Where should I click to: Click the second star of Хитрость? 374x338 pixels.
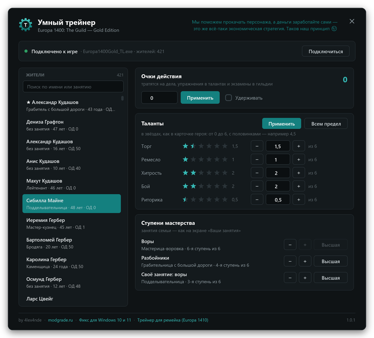193,173
